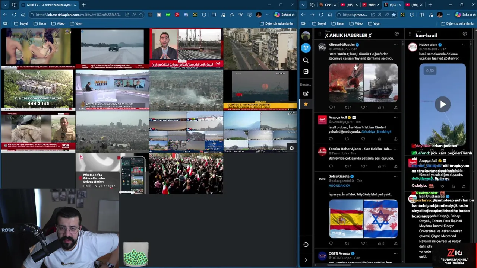Viewport: 477px width, 268px height.
Task: Like the Arapça Acil post
Action: pos(363,139)
